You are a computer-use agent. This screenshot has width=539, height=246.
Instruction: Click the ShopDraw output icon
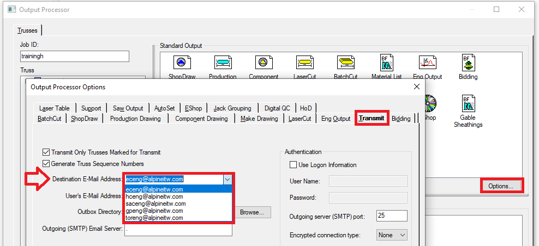click(x=182, y=63)
